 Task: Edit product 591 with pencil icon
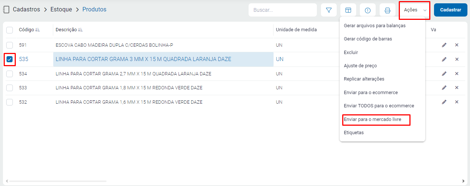coord(444,45)
